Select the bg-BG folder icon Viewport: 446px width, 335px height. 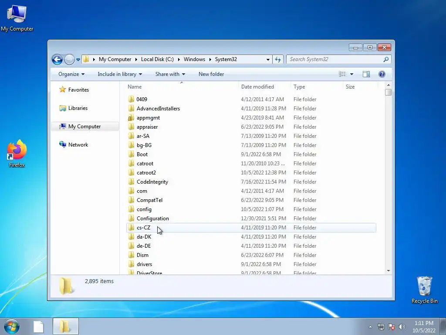coord(131,145)
